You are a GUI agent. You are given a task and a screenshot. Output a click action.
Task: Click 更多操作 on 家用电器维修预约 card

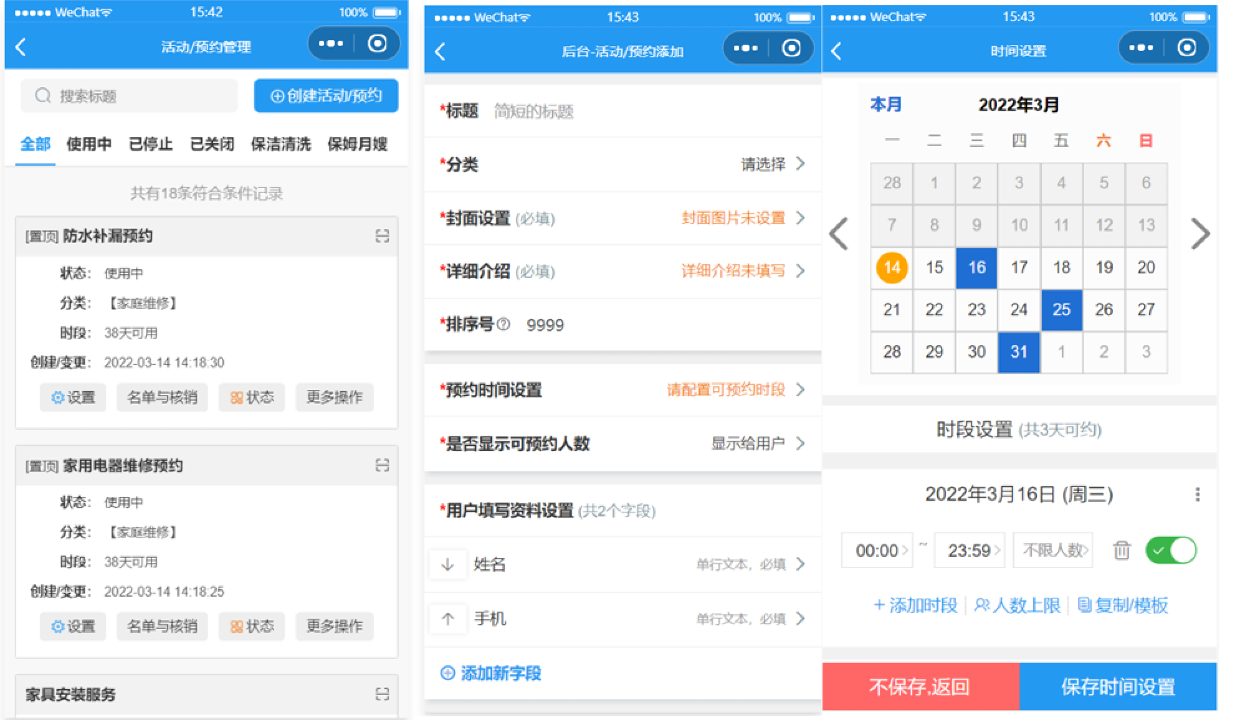click(x=334, y=627)
